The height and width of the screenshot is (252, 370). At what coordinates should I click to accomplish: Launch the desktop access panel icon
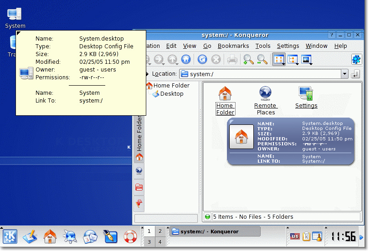[x=30, y=236]
